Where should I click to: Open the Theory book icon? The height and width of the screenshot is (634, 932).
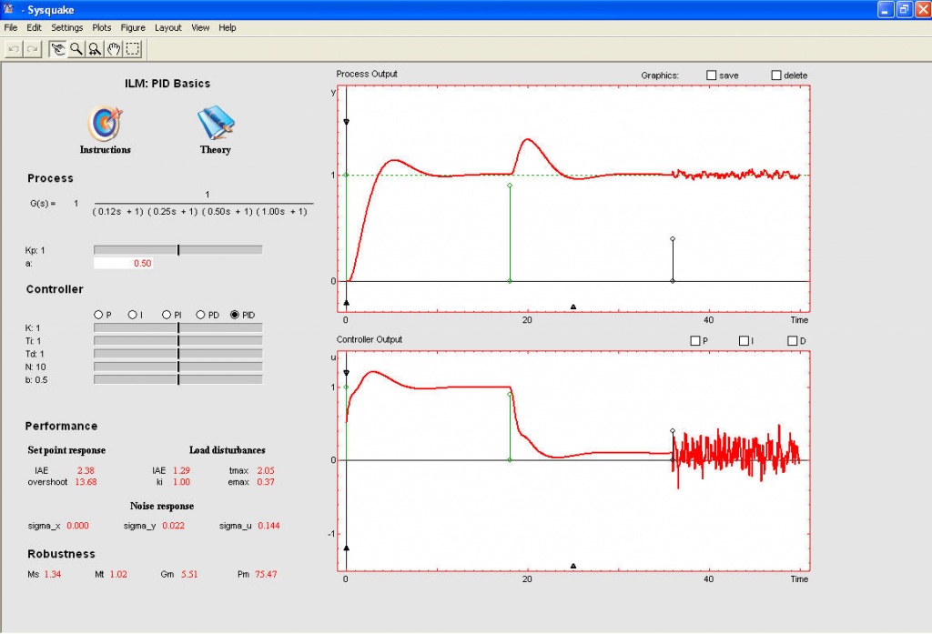215,123
